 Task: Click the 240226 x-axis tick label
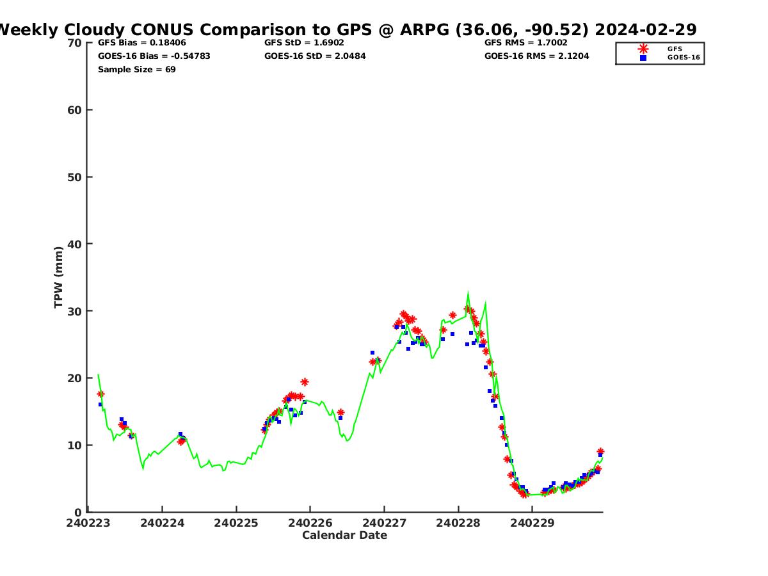click(310, 523)
